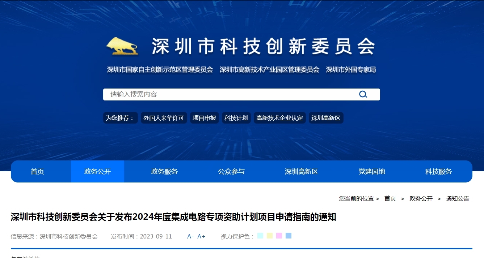The height and width of the screenshot is (258, 484).
Task: Open the 高新技术企业认定 recommended link
Action: [x=279, y=118]
